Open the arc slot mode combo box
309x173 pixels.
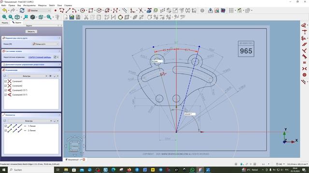(45, 44)
